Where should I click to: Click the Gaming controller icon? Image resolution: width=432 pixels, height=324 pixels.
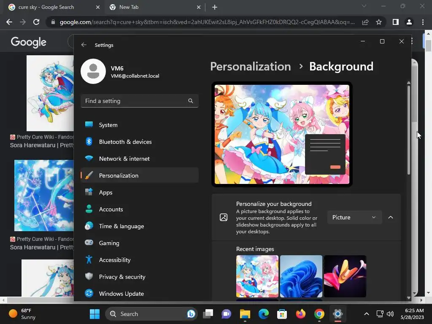[x=89, y=243]
